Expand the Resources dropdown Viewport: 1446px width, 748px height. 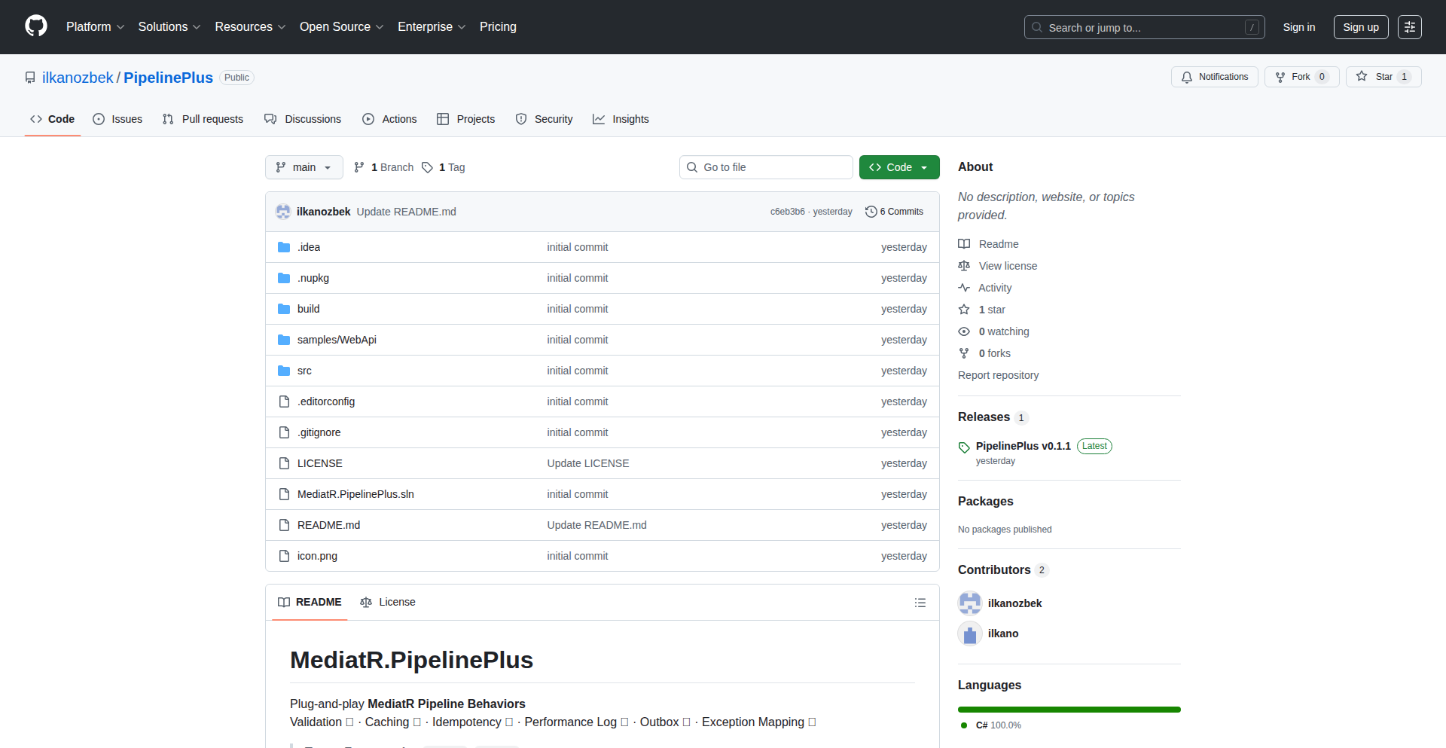click(250, 27)
